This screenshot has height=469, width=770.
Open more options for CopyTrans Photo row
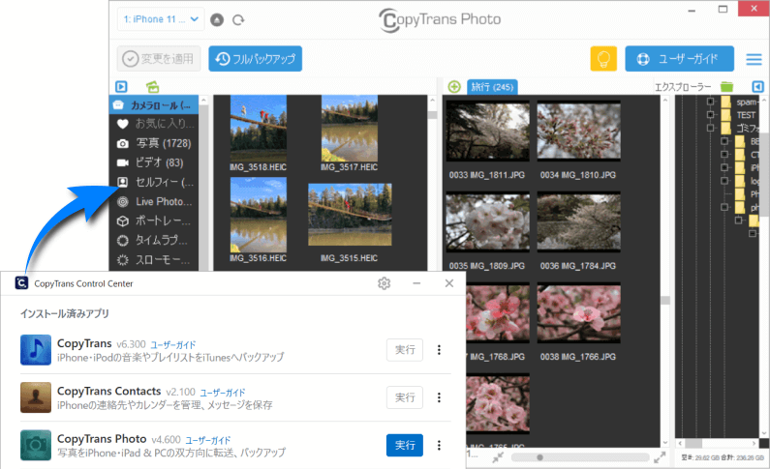439,445
